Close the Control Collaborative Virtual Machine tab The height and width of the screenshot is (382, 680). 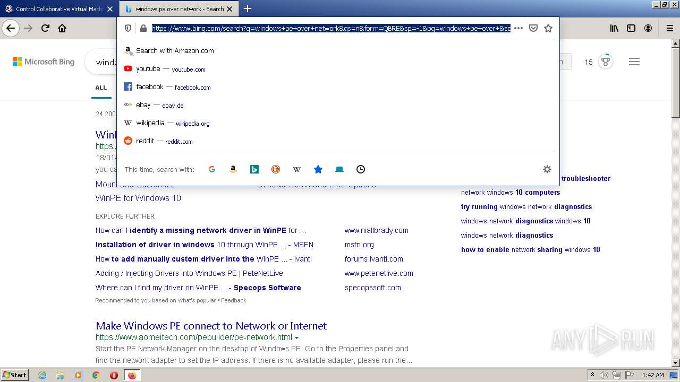pos(110,9)
